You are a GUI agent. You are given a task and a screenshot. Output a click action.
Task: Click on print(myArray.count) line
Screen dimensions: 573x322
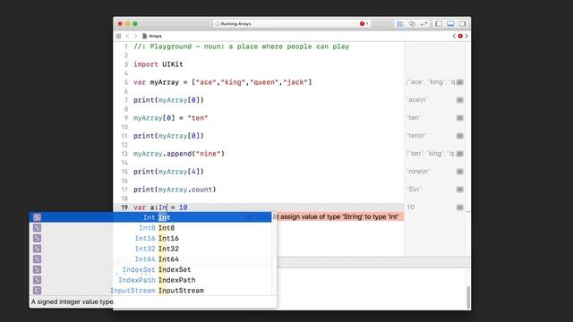pyautogui.click(x=175, y=190)
